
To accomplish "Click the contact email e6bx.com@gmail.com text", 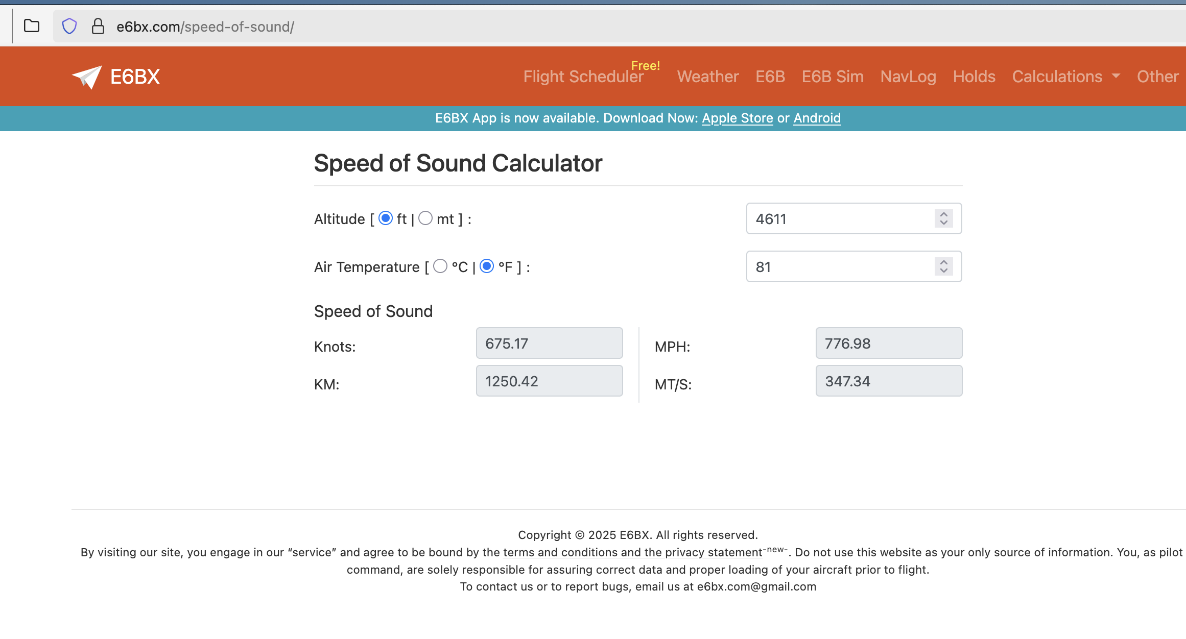I will [756, 586].
